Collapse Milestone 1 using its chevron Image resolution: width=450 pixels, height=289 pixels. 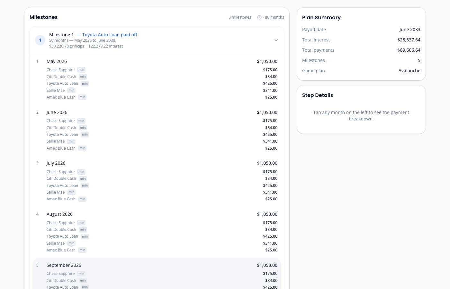pyautogui.click(x=276, y=40)
